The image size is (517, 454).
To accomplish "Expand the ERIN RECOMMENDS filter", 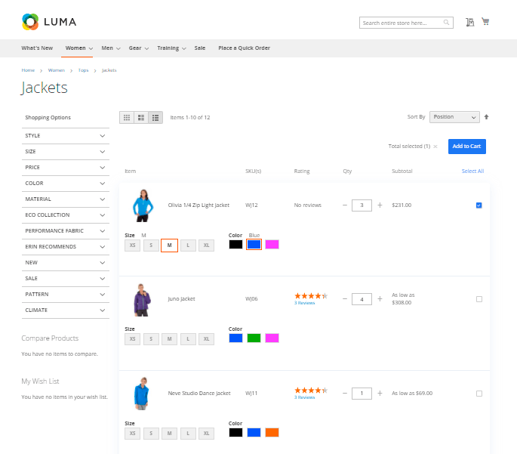I will pos(65,247).
